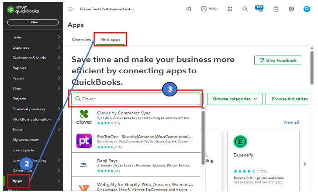Select Apps in the sidebar
The width and height of the screenshot is (318, 192).
(17, 181)
